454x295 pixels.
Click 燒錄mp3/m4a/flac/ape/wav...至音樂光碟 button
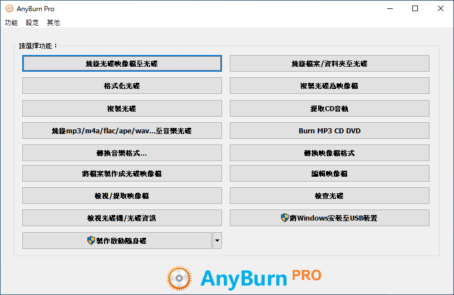122,131
